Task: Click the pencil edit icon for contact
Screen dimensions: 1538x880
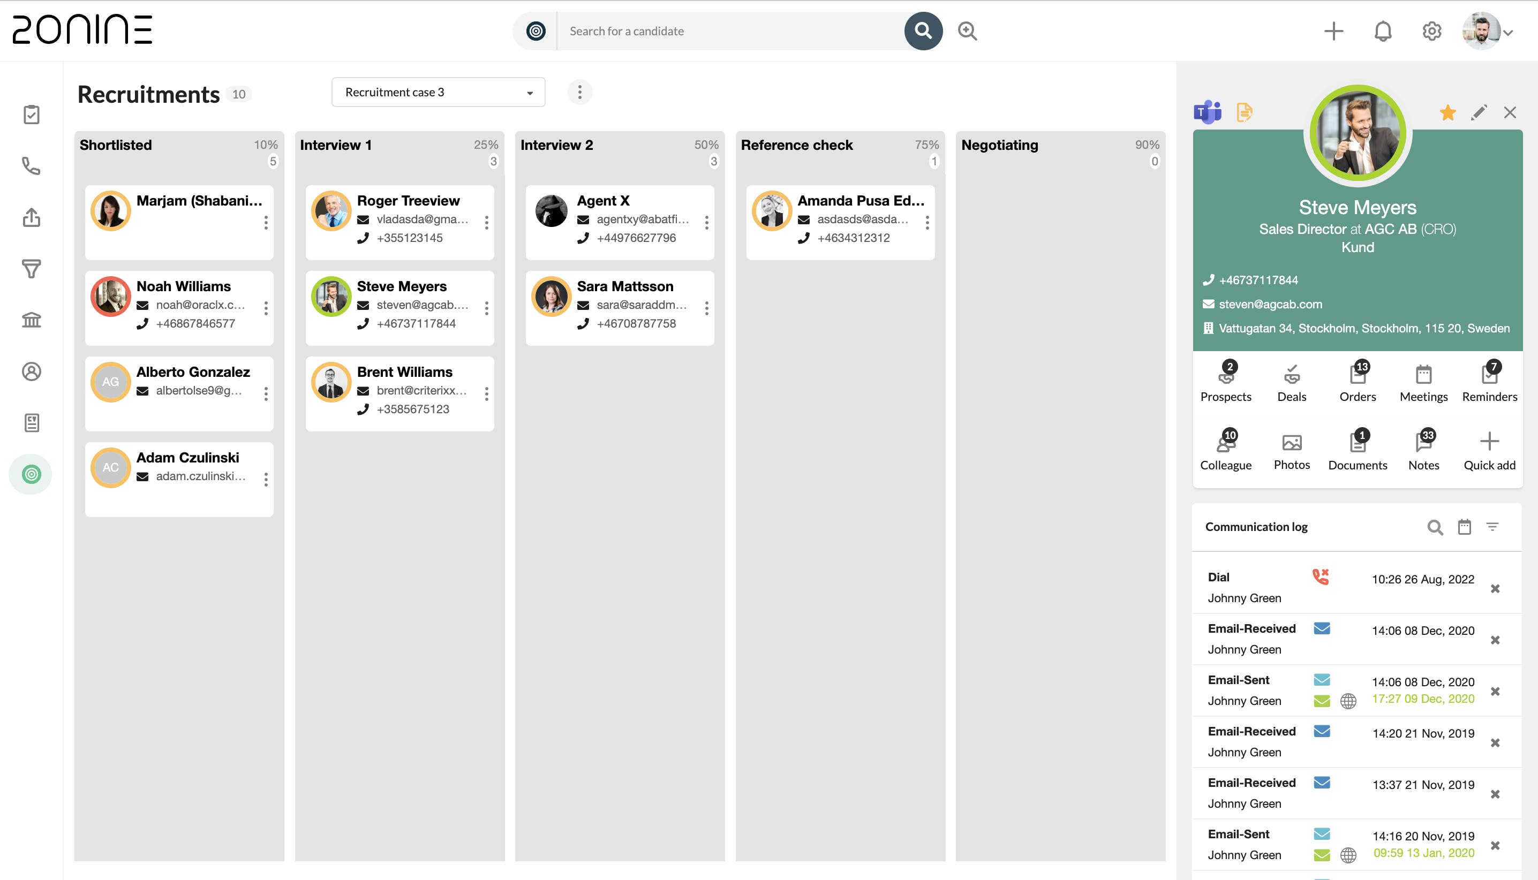Action: pos(1479,112)
